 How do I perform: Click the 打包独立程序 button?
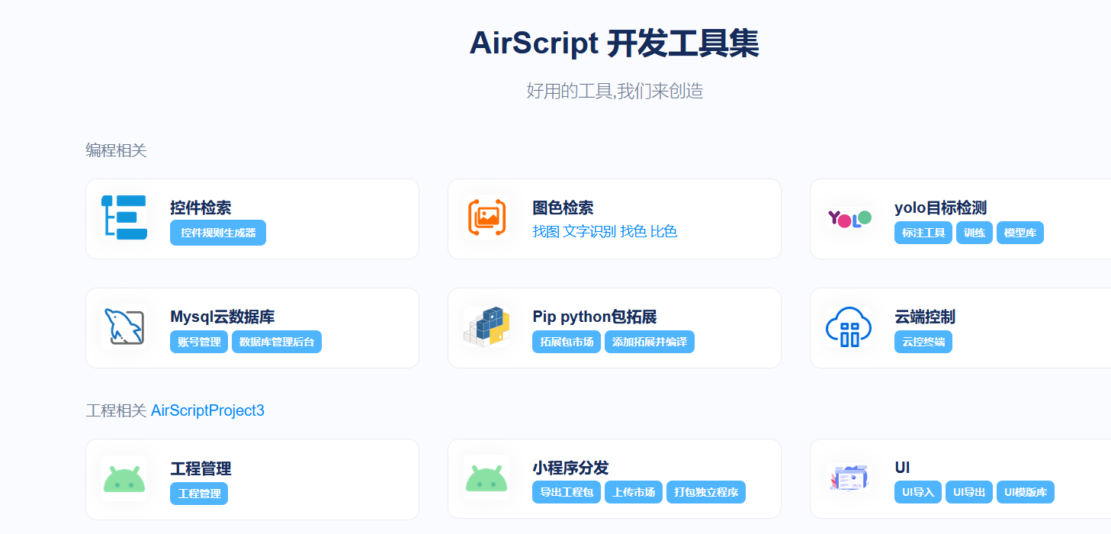(x=706, y=492)
